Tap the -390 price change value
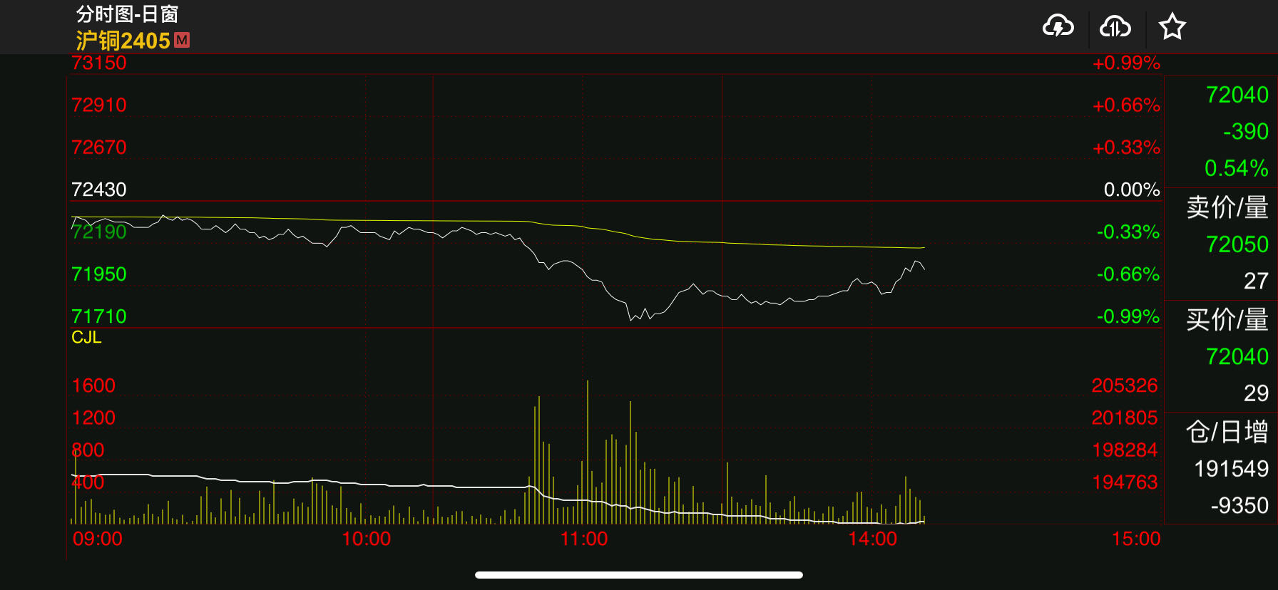 [1245, 131]
